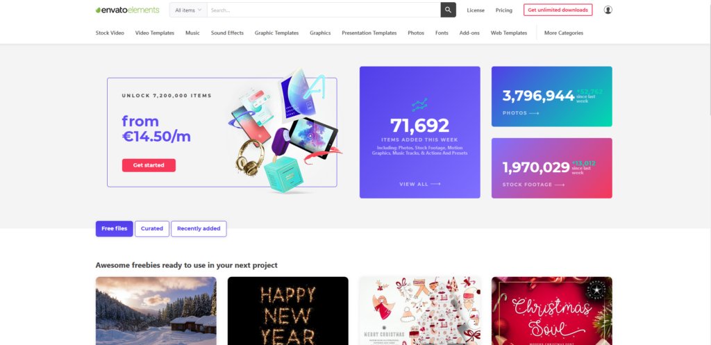Open the user account profile icon
Screen dimensions: 711x345
click(x=608, y=10)
